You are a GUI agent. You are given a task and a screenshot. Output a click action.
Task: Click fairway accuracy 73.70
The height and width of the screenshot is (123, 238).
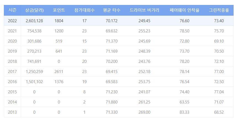(x=184, y=51)
